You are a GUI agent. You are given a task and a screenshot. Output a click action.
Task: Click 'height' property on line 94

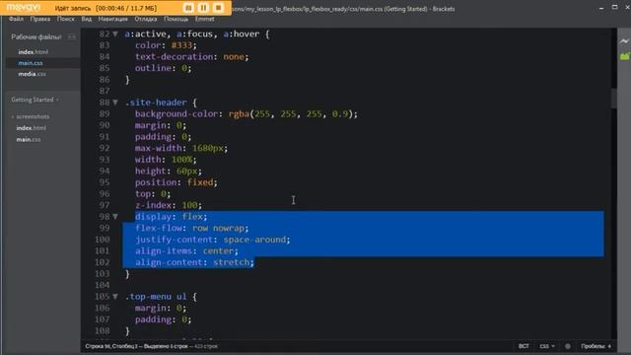[x=151, y=171]
